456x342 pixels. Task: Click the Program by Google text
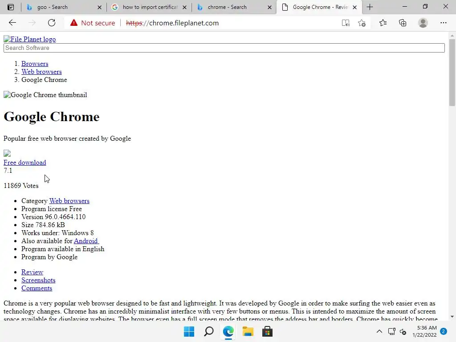pos(49,257)
